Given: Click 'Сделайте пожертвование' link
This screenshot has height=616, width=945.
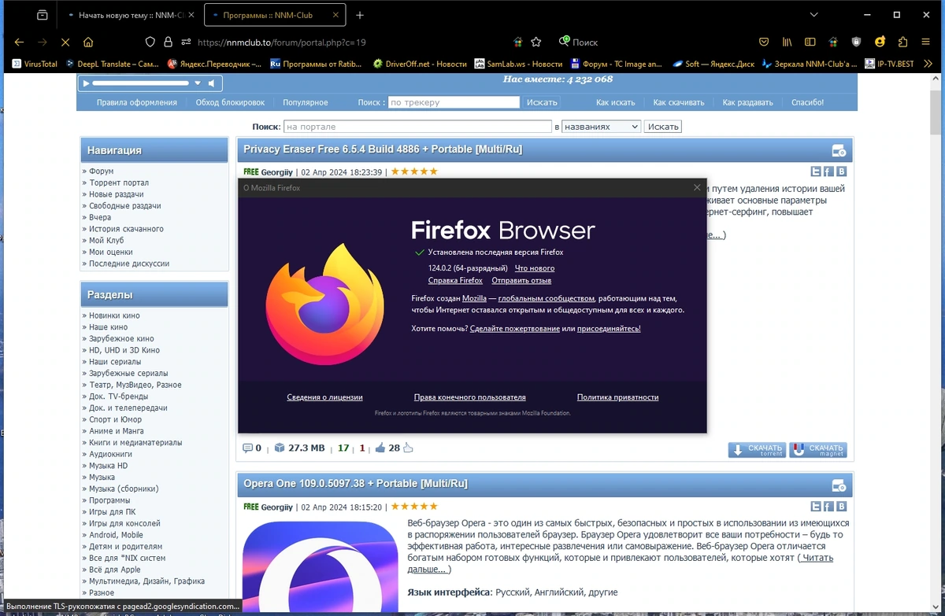Looking at the screenshot, I should point(515,328).
